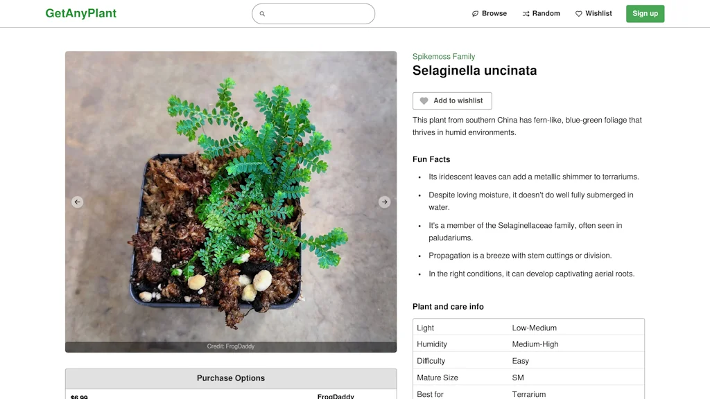Click the search magnifier icon
710x399 pixels.
[262, 13]
